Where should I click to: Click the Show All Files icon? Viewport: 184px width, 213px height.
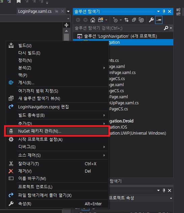[141, 20]
